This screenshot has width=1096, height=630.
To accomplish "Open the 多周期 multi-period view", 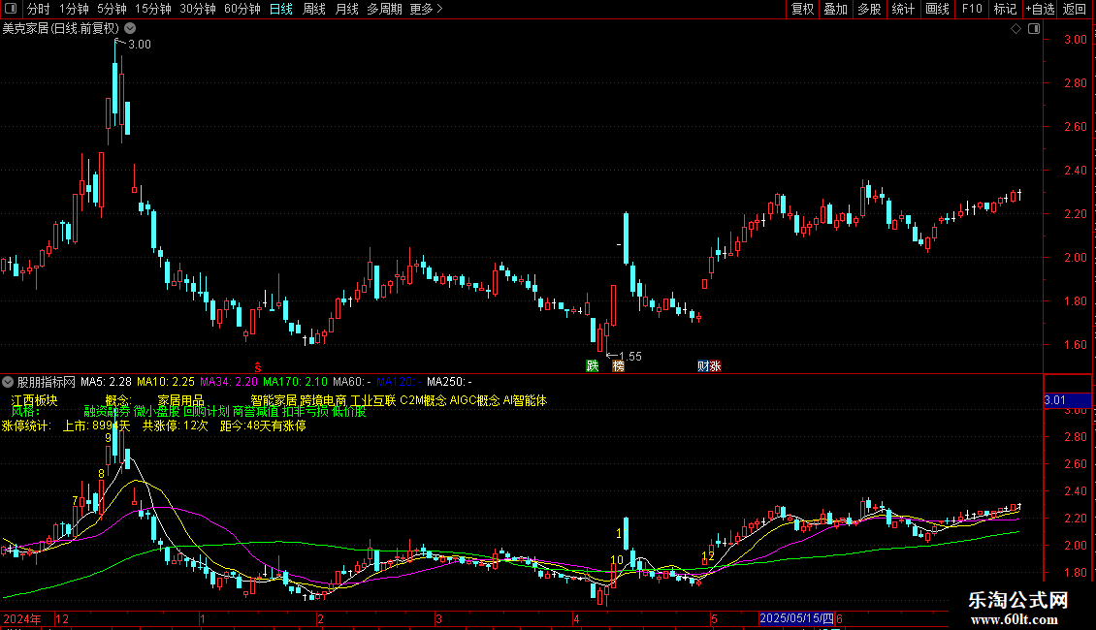I will click(x=384, y=9).
